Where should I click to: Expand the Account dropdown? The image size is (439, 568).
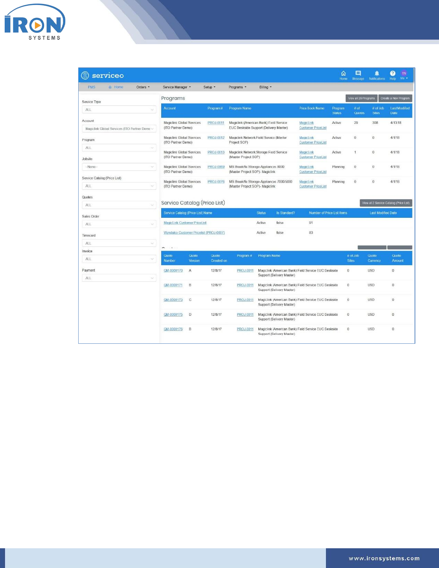coord(119,129)
